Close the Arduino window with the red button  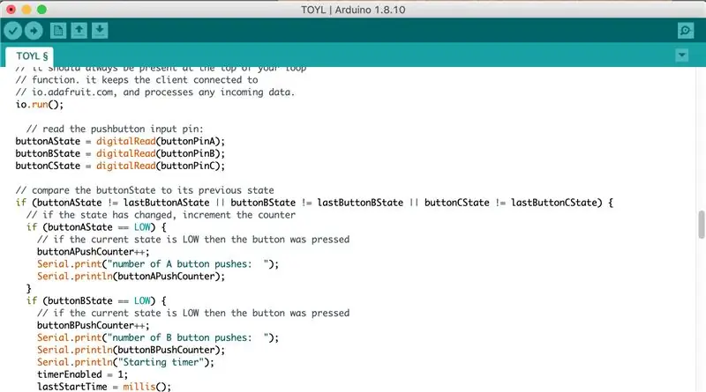point(11,9)
